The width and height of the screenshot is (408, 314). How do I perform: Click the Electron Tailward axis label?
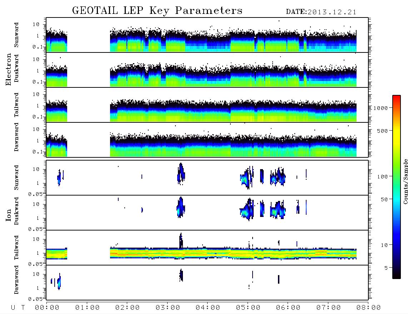click(16, 105)
